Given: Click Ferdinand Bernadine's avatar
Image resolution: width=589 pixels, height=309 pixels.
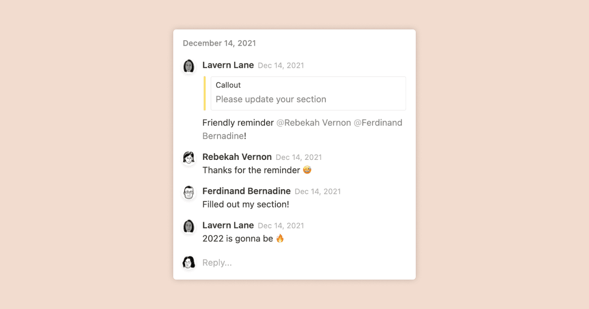Looking at the screenshot, I should pos(189,193).
